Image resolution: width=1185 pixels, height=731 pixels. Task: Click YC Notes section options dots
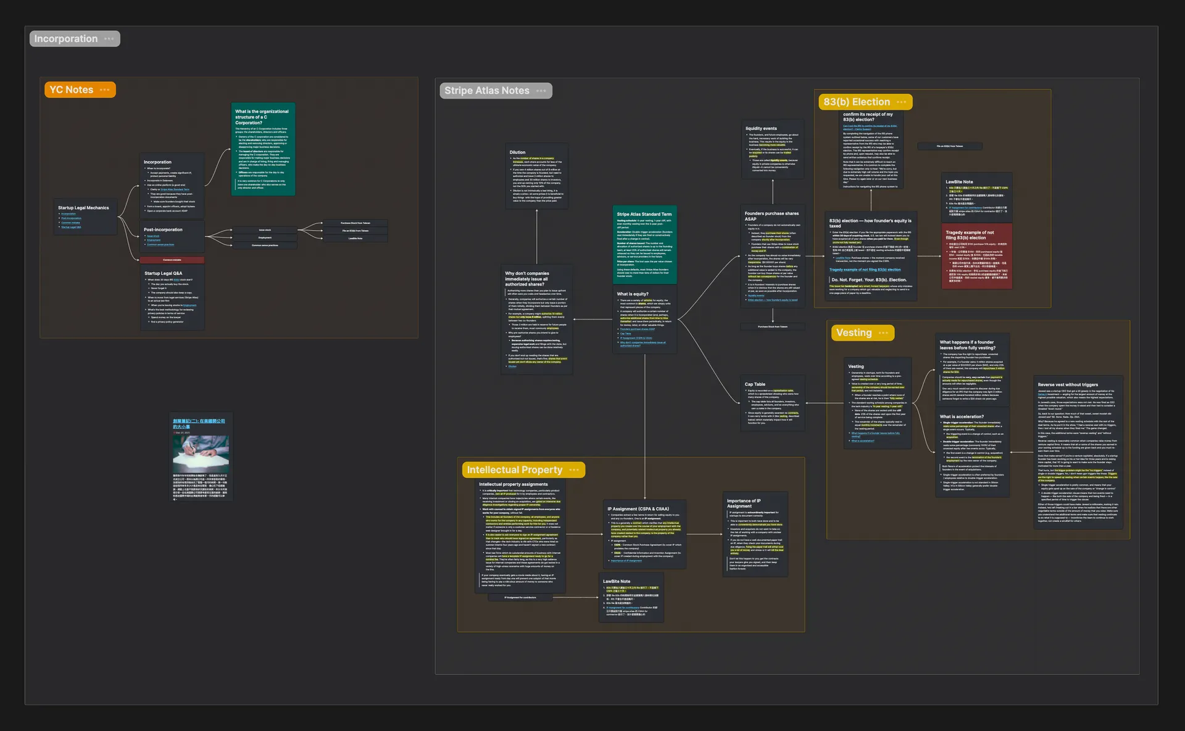point(105,90)
